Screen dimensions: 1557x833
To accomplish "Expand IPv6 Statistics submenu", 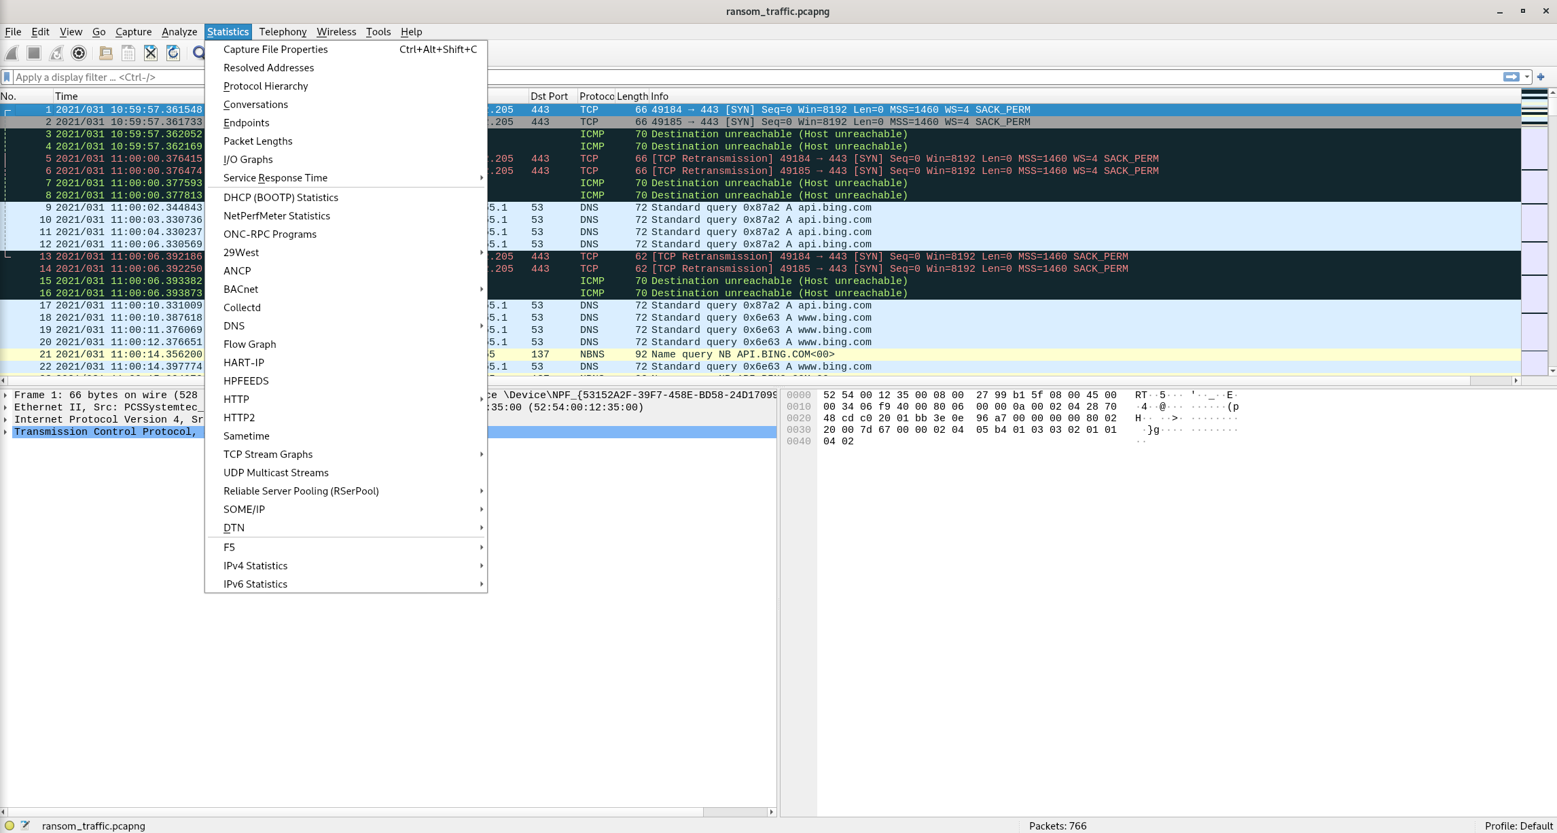I will coord(346,584).
